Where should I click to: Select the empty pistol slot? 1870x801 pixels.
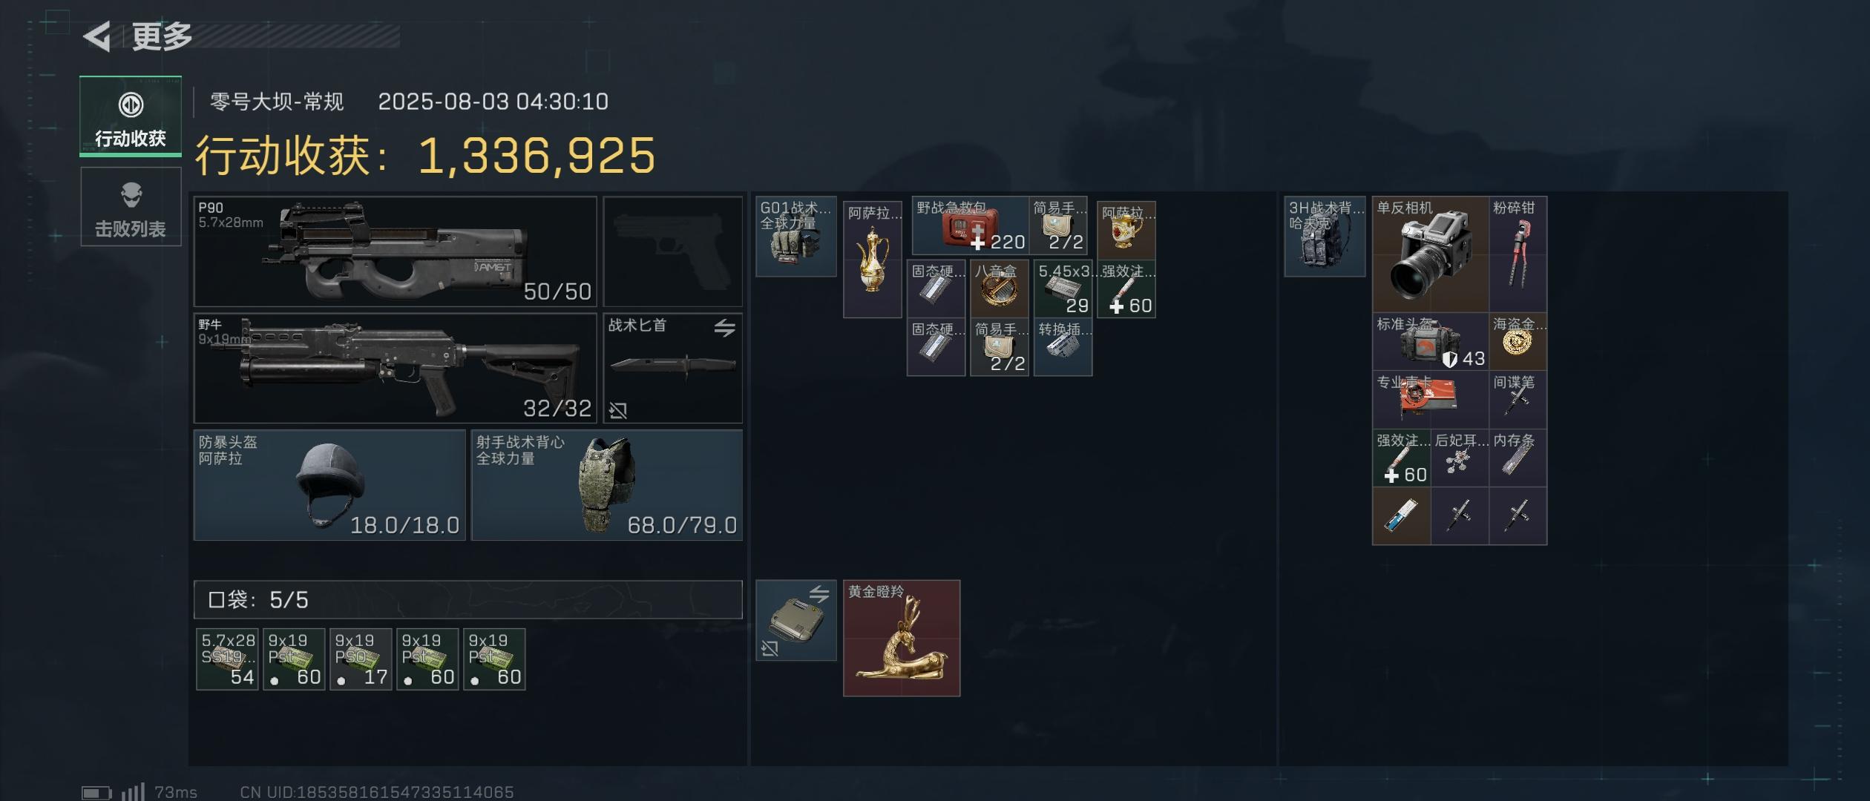click(x=673, y=251)
